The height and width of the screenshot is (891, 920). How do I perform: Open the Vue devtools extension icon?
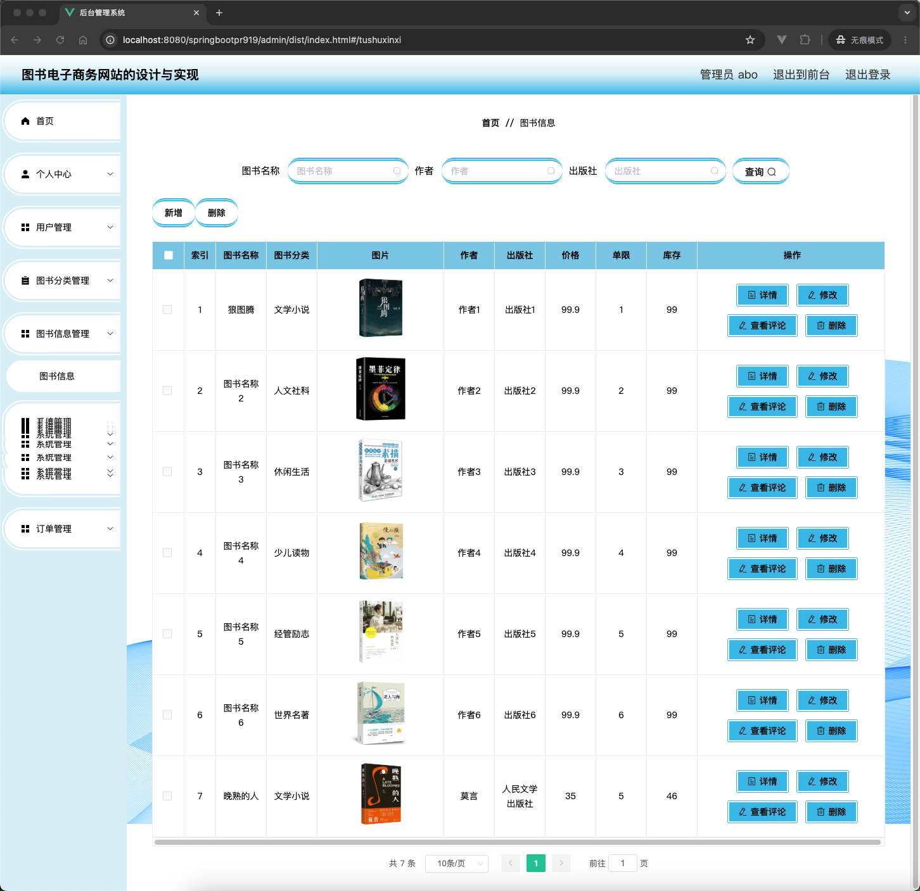782,40
